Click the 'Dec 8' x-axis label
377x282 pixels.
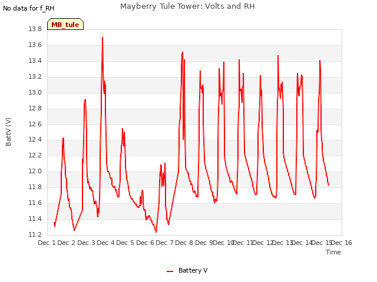(184, 243)
